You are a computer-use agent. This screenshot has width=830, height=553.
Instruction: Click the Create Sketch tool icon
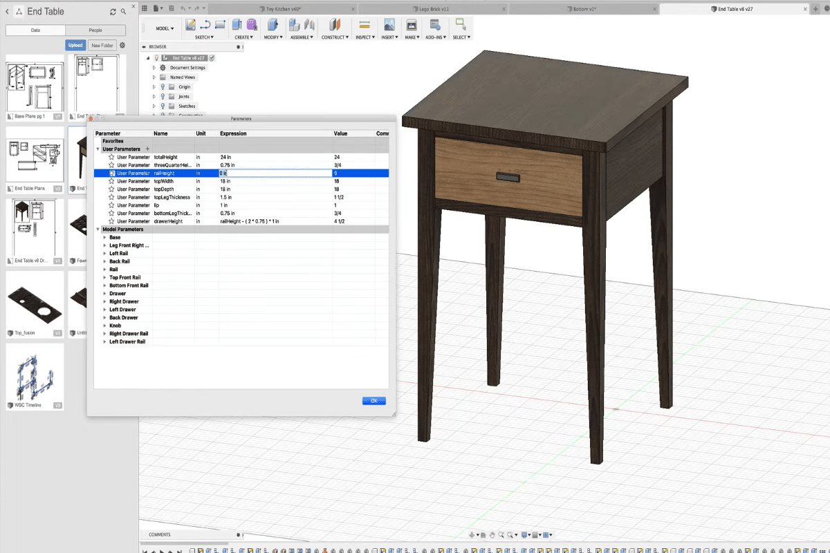coord(190,25)
